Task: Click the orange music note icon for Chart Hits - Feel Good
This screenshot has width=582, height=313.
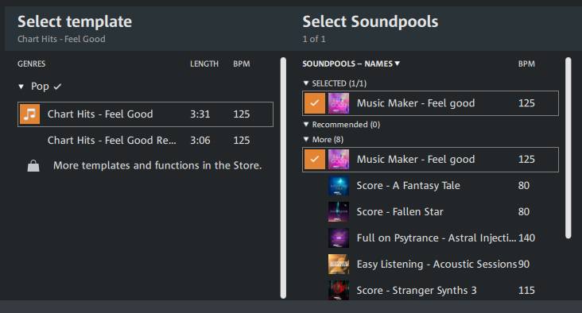Action: tap(29, 114)
